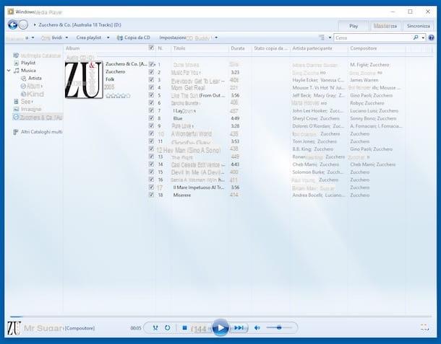Click in the Cerca search field
Viewport: 441px width, 344px height.
(374, 38)
